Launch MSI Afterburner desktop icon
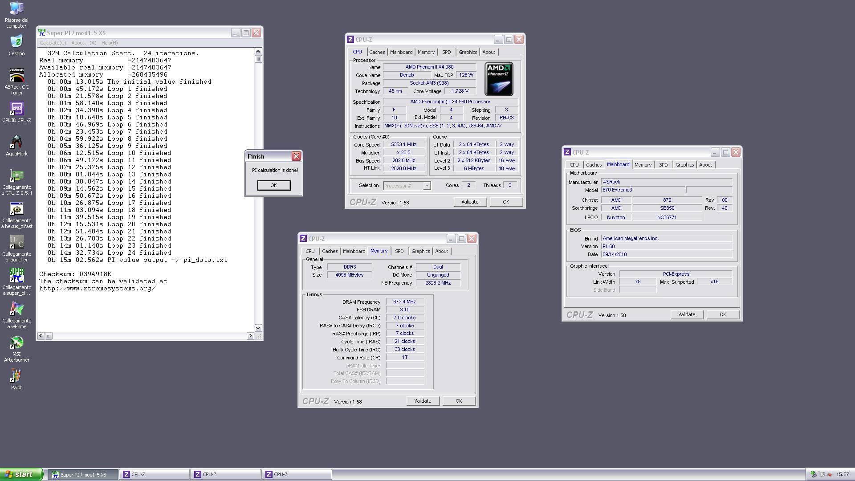This screenshot has height=481, width=855. point(16,349)
